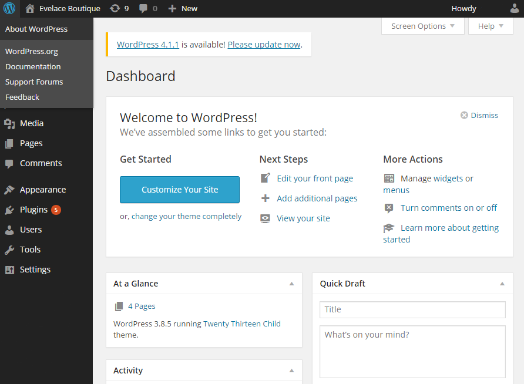524x384 pixels.
Task: Click the Pages sidebar icon
Action: tap(9, 144)
